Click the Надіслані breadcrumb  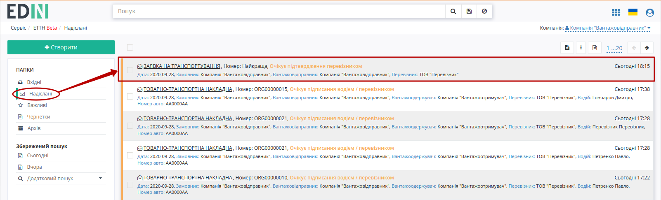[76, 28]
